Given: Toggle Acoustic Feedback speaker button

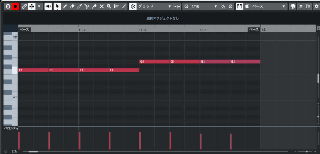Looking at the screenshot, I should pyautogui.click(x=48, y=6).
